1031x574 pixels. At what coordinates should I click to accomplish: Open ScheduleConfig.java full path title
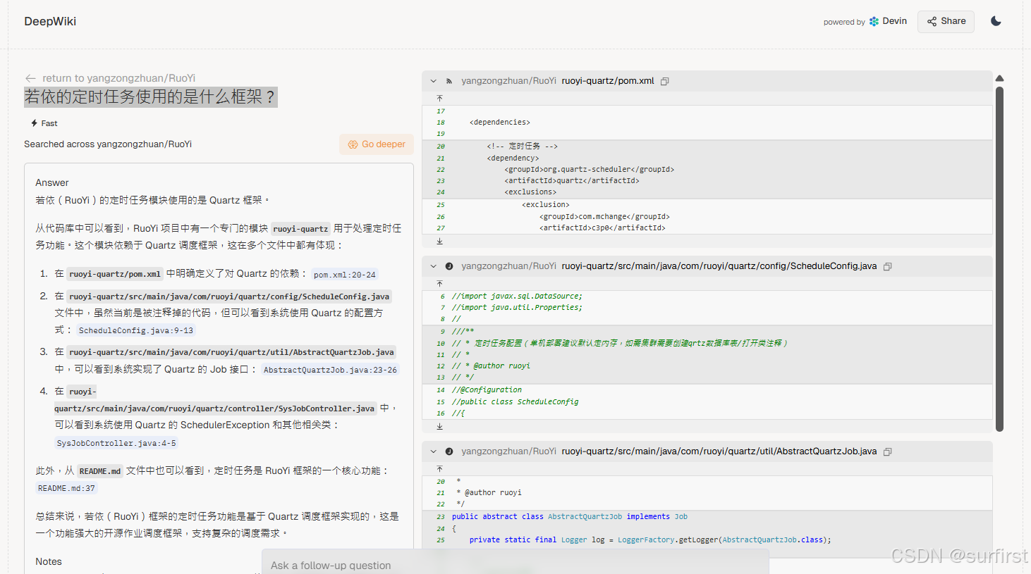pos(719,266)
